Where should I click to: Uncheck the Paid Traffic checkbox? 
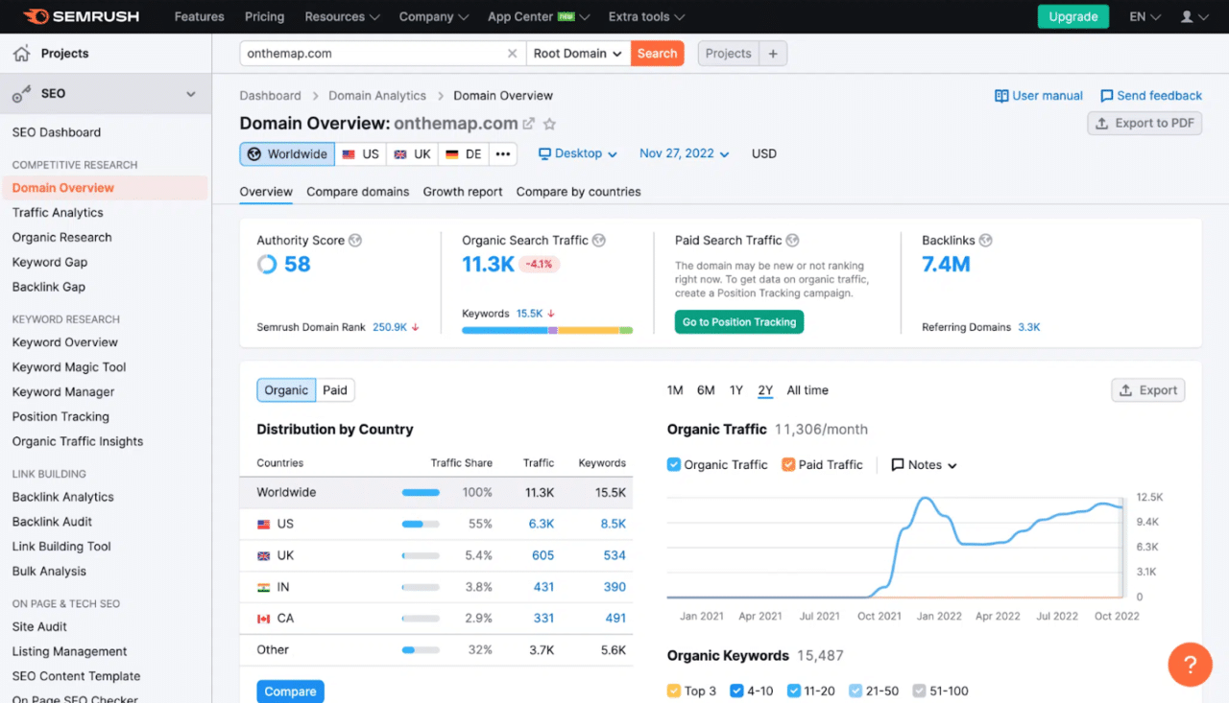pyautogui.click(x=788, y=465)
